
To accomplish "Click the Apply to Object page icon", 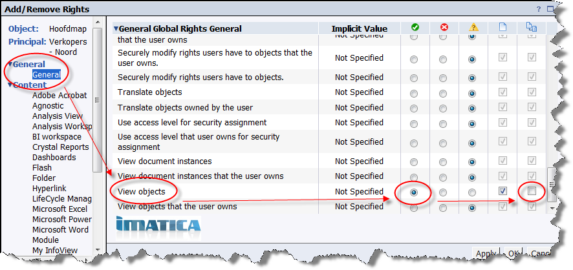I will 503,27.
